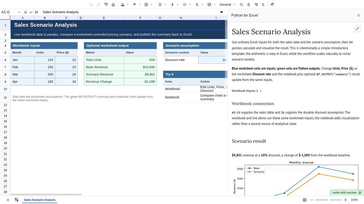Select the Discount rate value cell
This screenshot has height=204, width=364.
tap(212, 60)
